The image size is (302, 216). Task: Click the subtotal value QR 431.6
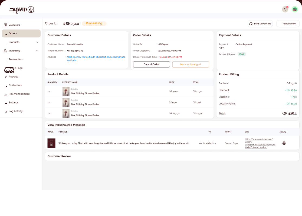pyautogui.click(x=291, y=83)
